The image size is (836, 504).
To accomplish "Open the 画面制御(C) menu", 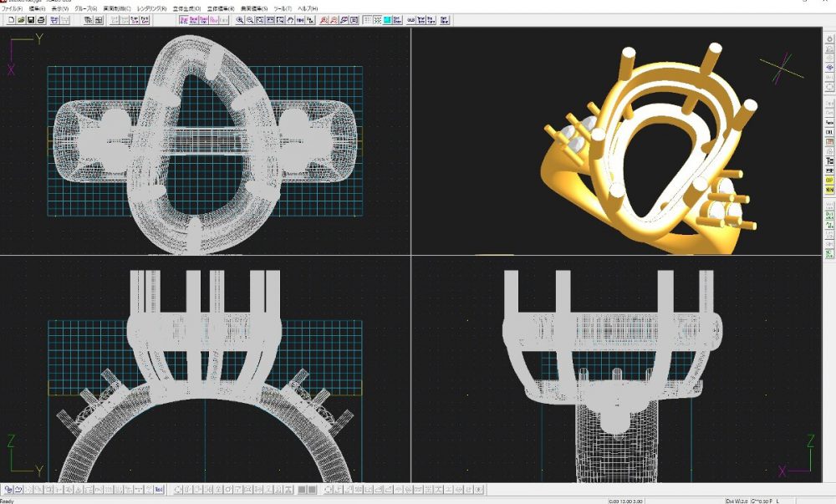I will 117,8.
